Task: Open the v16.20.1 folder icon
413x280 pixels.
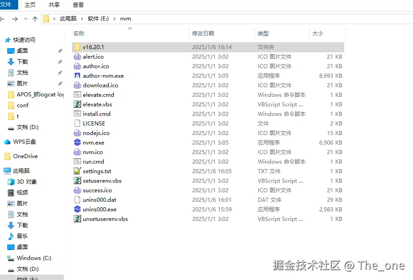Action: coord(77,47)
